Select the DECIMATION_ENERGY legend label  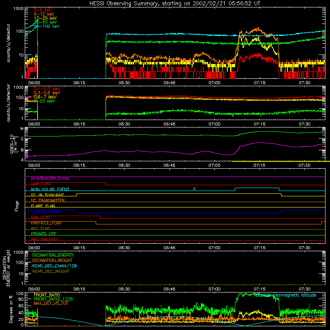pos(53,255)
